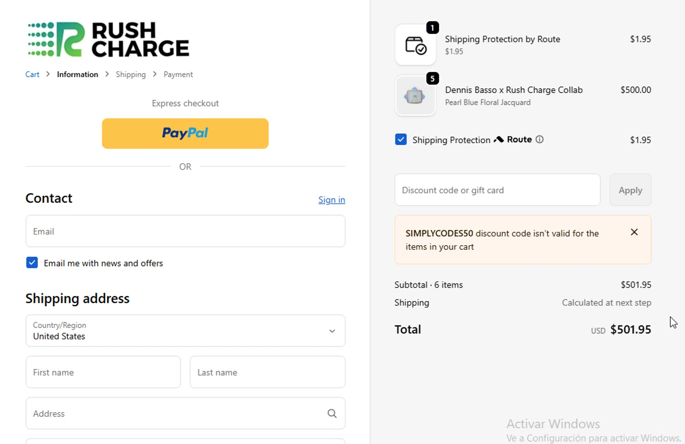Click the Express checkout label
685x444 pixels.
(x=185, y=103)
